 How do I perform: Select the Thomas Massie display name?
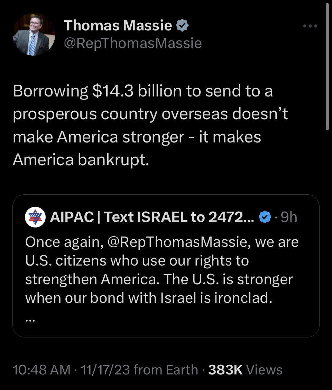(118, 25)
